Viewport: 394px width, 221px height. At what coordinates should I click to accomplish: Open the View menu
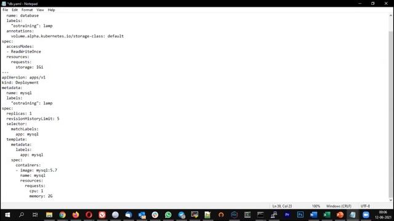40,10
